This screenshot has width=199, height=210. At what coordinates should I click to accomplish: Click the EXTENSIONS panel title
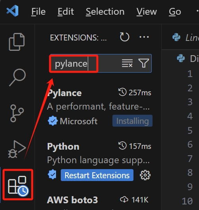(78, 37)
